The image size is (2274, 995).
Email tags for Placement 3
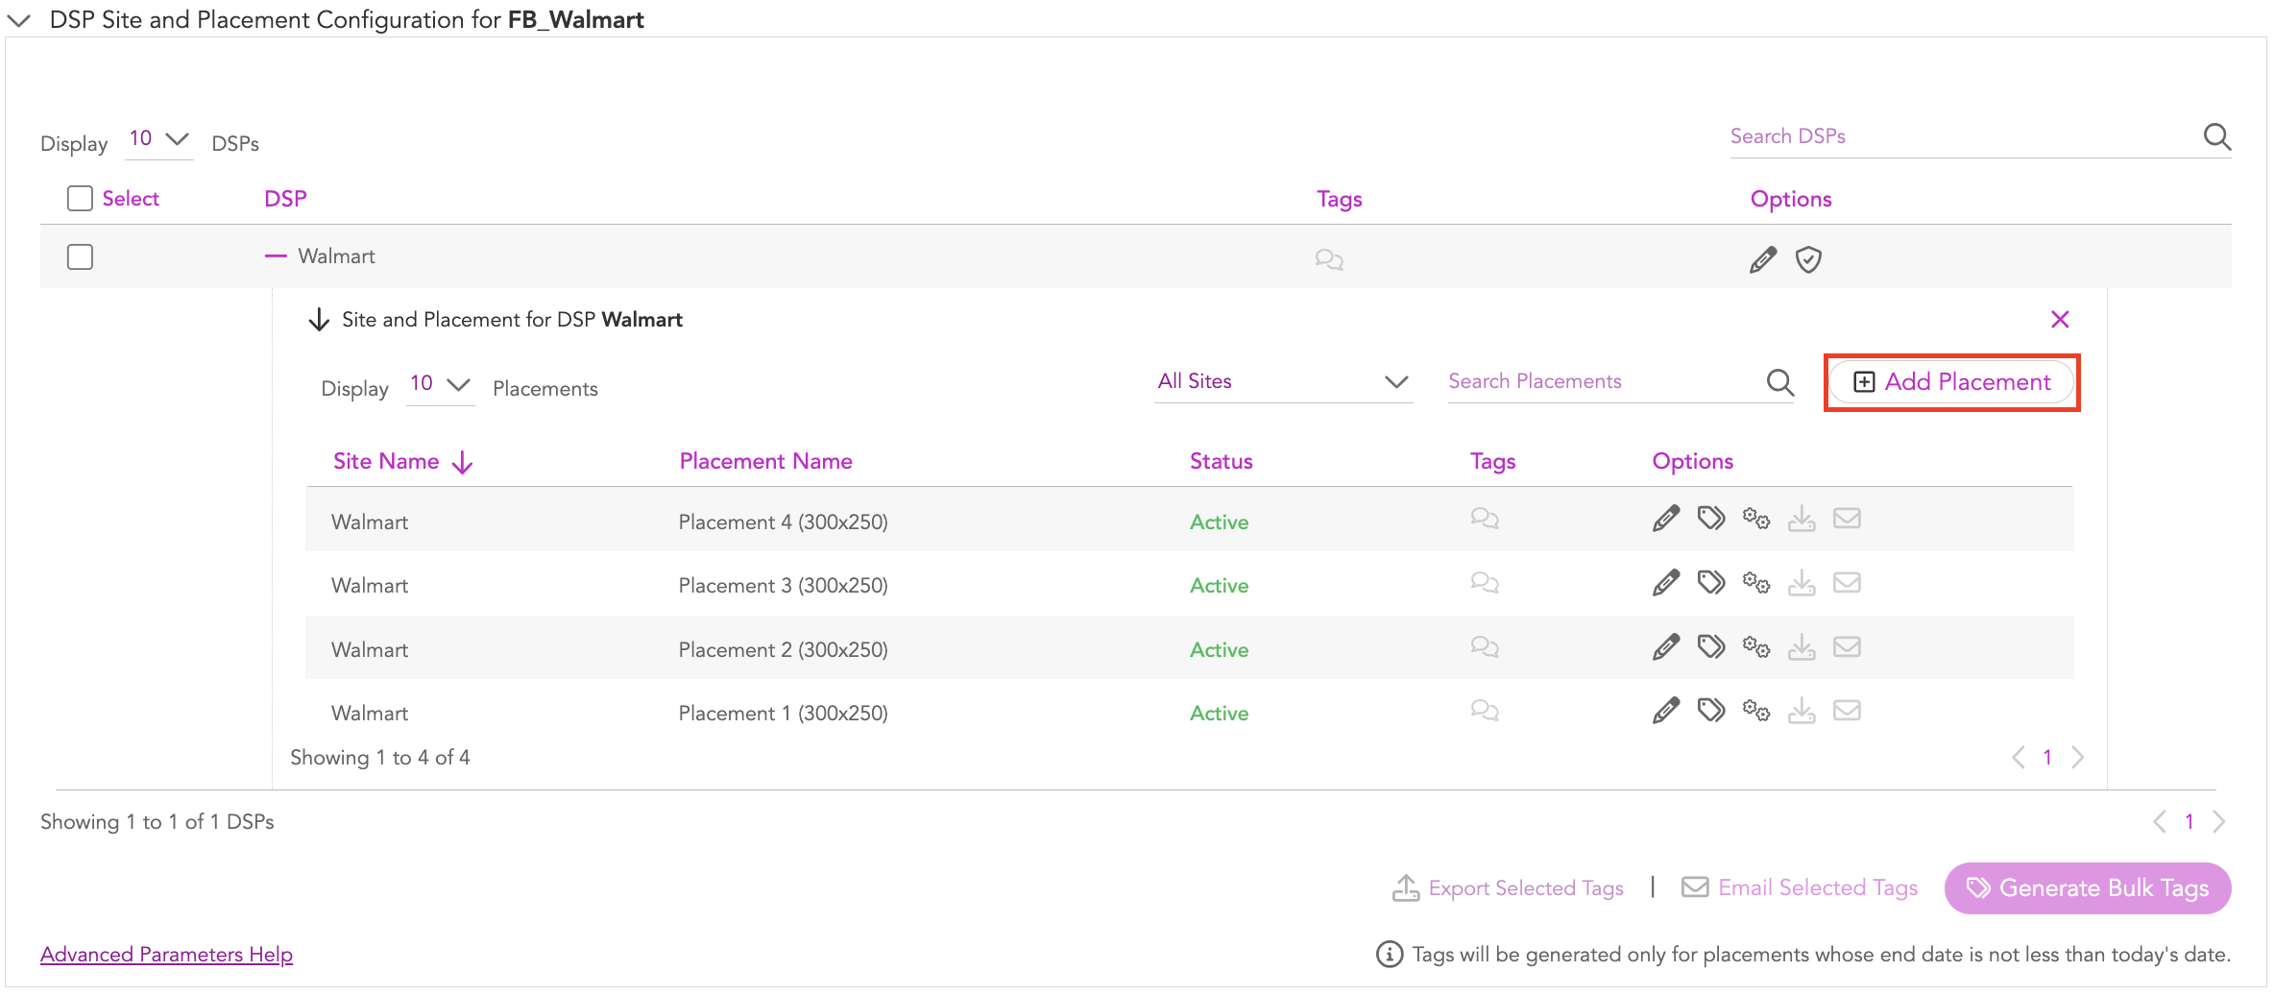(1847, 583)
